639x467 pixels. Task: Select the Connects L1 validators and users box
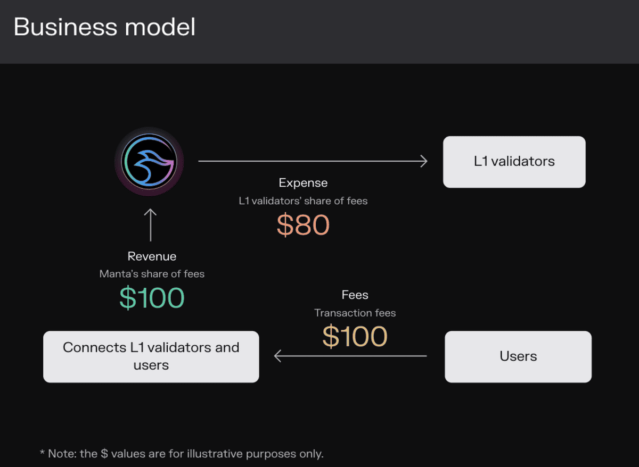151,356
